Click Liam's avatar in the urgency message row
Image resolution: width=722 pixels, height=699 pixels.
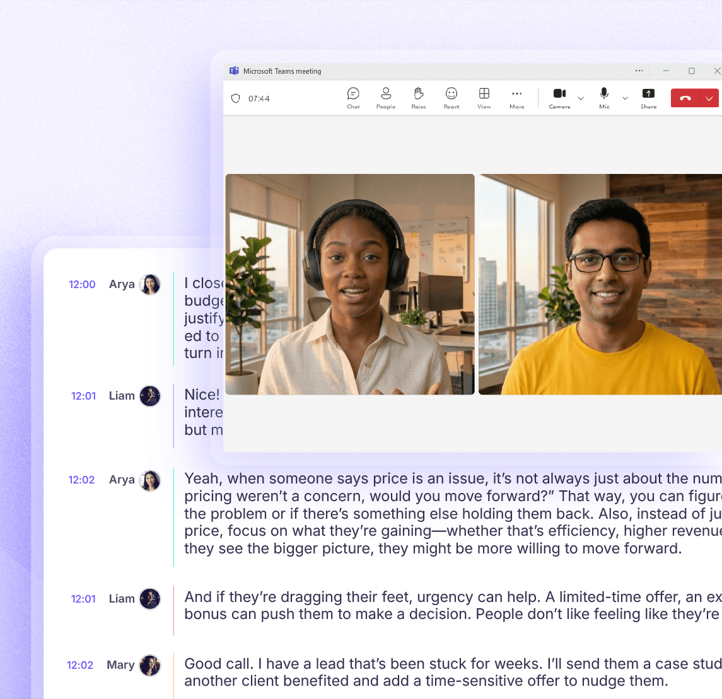[x=150, y=599]
